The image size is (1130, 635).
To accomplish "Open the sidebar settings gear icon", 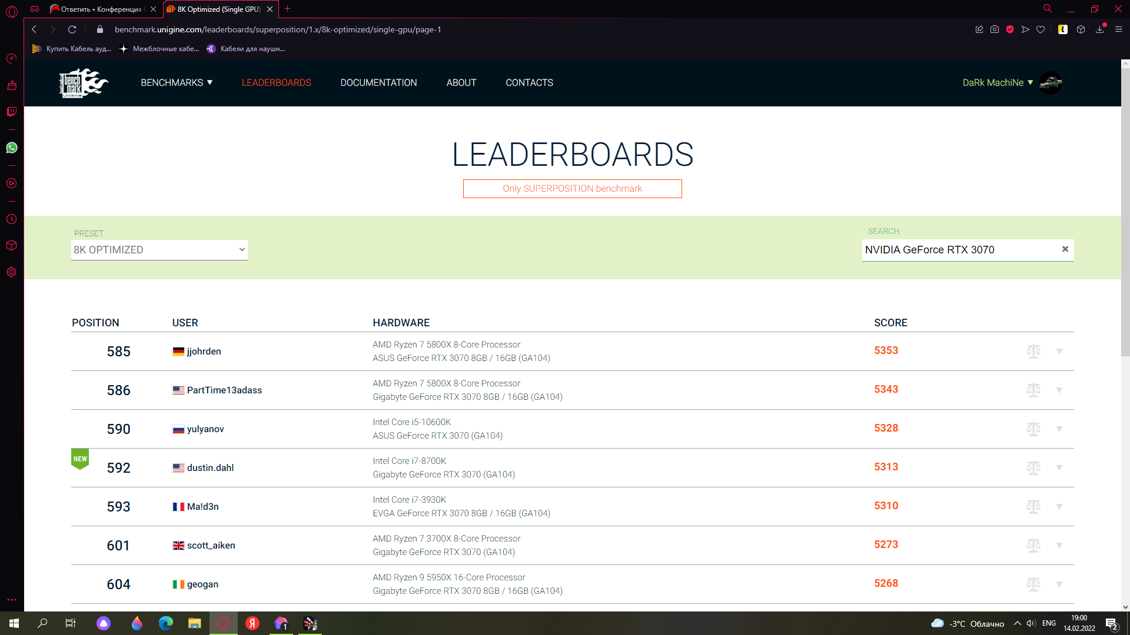I will [x=12, y=272].
